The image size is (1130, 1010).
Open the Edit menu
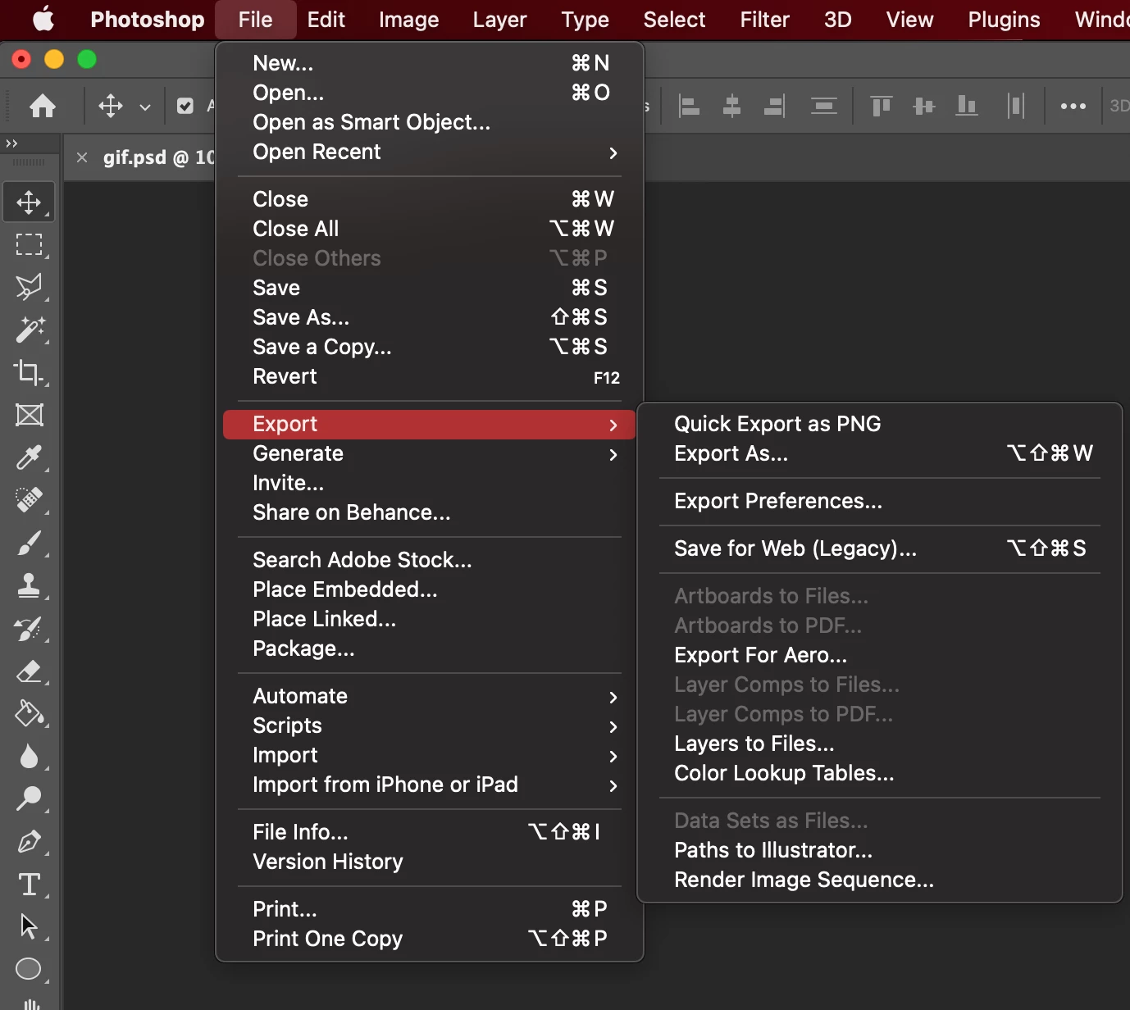[326, 20]
